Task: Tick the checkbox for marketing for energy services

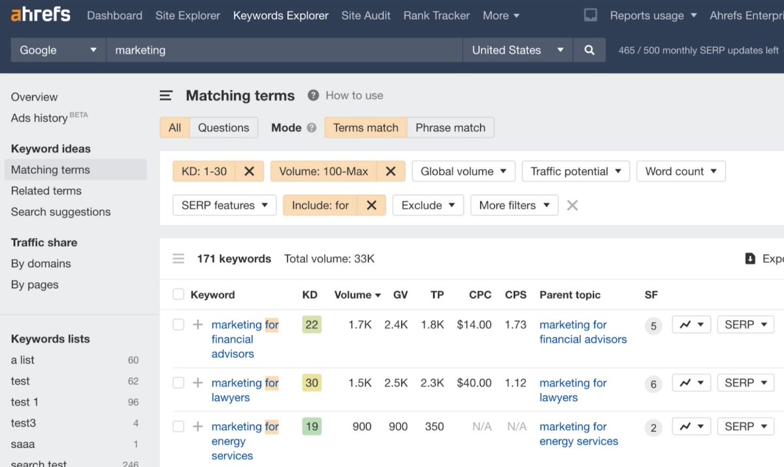Action: coord(178,427)
